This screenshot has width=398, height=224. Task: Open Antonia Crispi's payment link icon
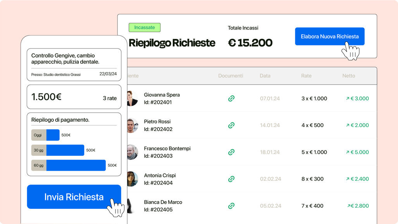231,179
